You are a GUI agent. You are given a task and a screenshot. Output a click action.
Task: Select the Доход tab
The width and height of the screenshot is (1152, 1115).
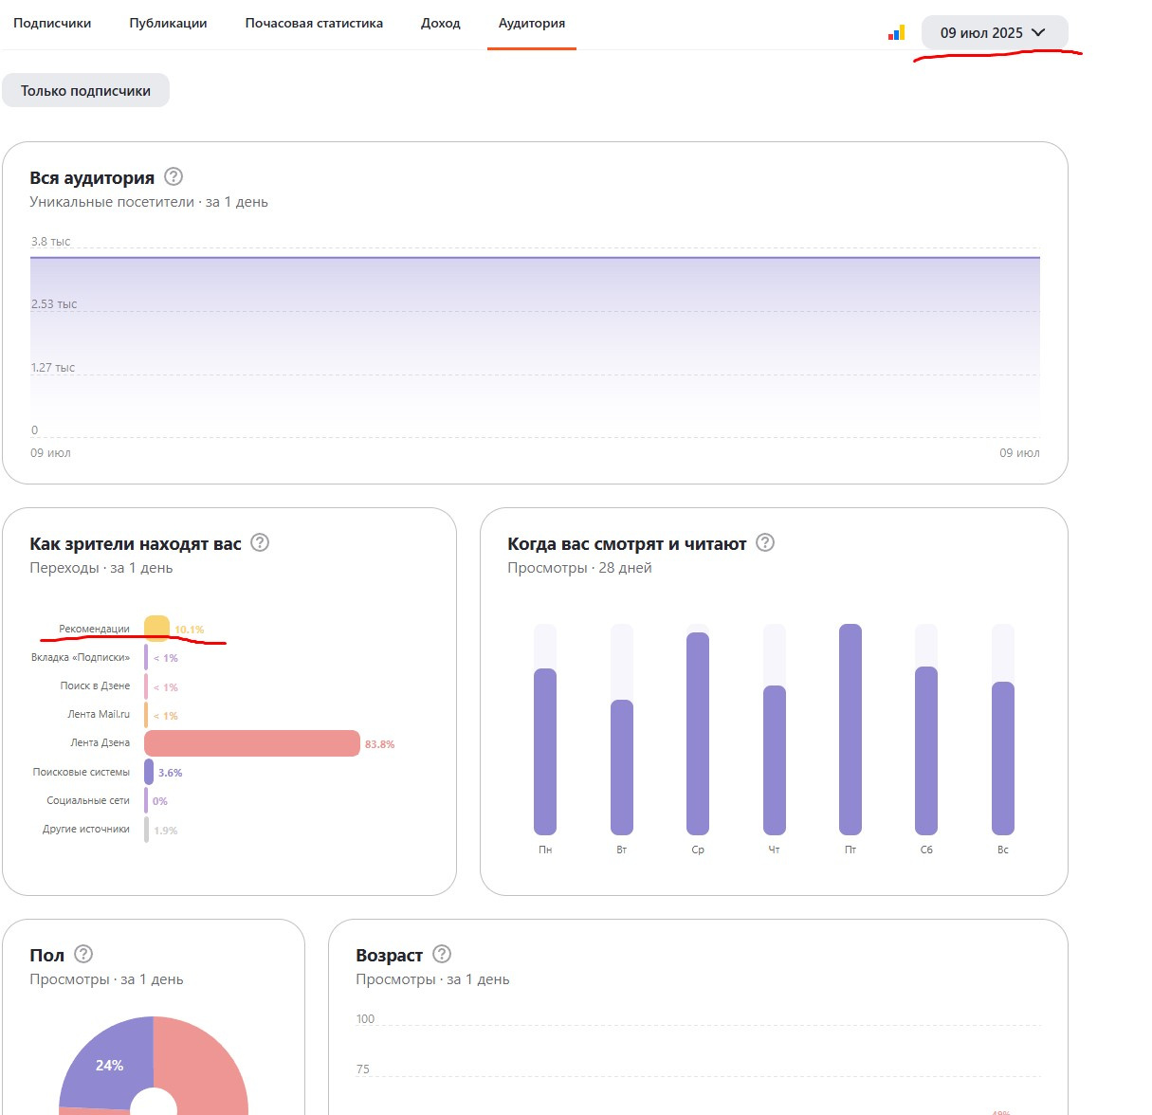pyautogui.click(x=441, y=23)
